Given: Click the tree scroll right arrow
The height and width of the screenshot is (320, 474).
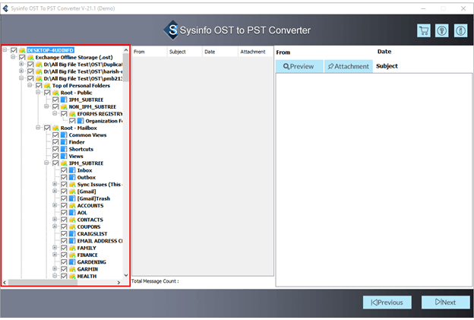Looking at the screenshot, I should [118, 283].
